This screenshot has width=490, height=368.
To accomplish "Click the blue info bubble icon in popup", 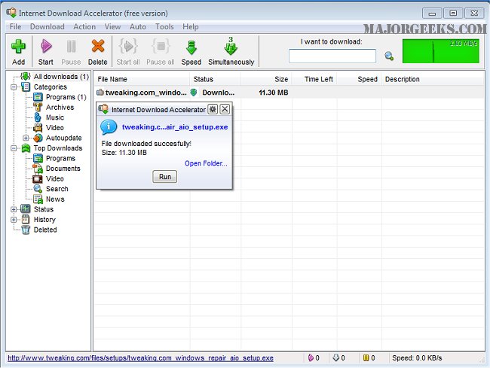I will coord(109,127).
